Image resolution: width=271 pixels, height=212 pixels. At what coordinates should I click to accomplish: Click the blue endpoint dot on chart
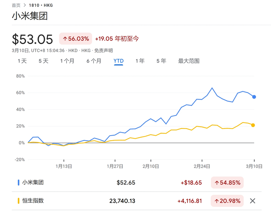pyautogui.click(x=254, y=97)
